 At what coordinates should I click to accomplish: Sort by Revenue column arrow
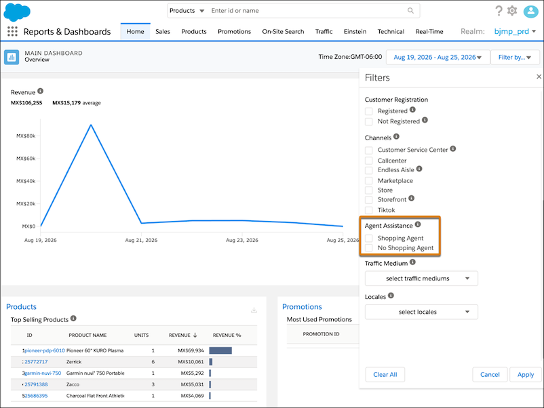pos(195,335)
